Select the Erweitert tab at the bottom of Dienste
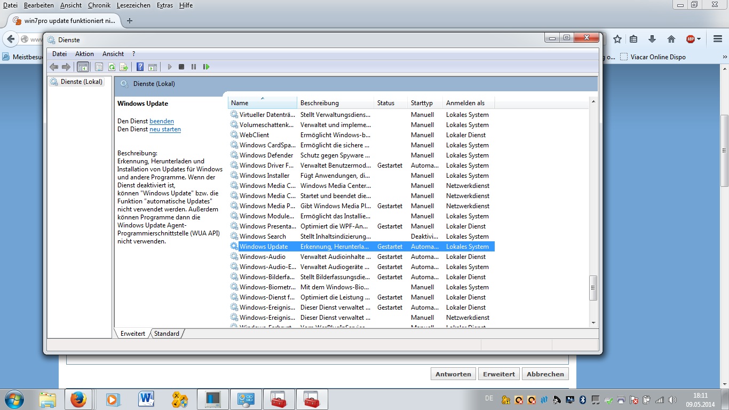 tap(133, 333)
